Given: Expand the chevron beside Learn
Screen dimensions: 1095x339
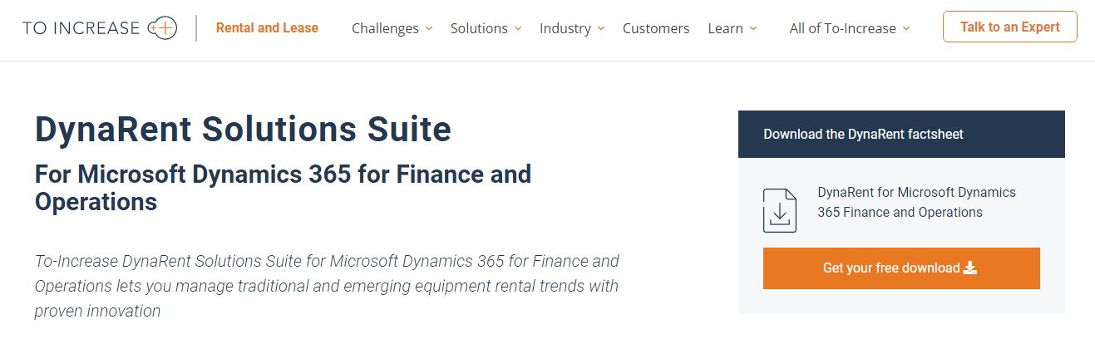Looking at the screenshot, I should point(753,28).
